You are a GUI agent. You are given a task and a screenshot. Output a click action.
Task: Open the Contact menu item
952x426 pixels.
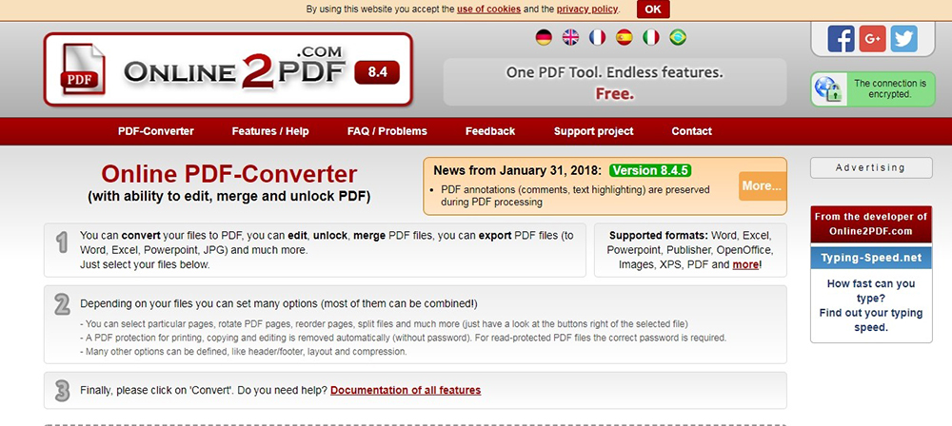[x=691, y=131]
